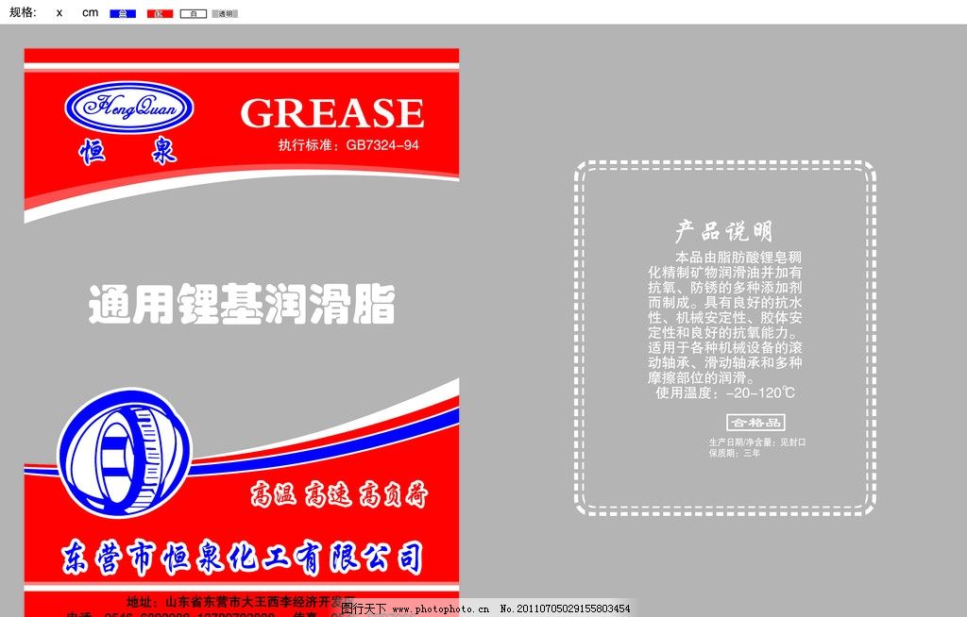The width and height of the screenshot is (967, 617).
Task: Click the red color swatch at top
Action: (160, 13)
